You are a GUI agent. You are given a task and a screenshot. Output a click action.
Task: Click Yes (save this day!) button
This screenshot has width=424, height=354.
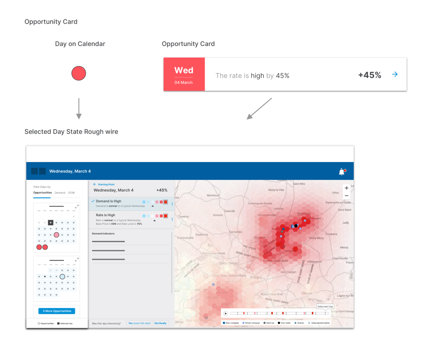(x=140, y=323)
